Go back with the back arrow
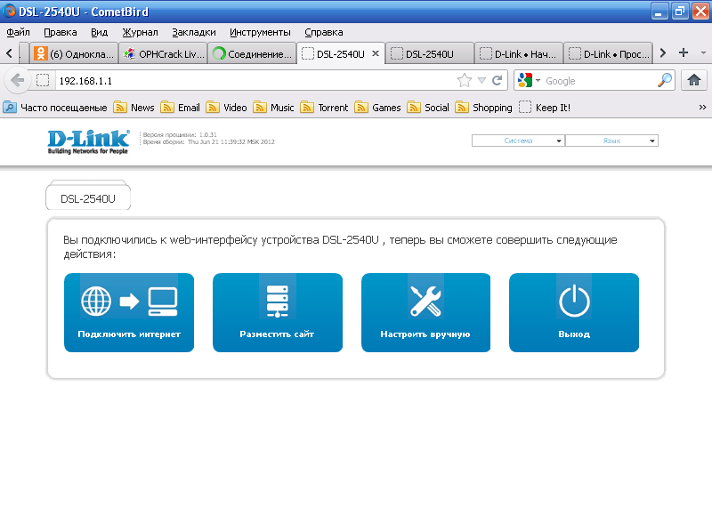The image size is (712, 507). tap(18, 81)
